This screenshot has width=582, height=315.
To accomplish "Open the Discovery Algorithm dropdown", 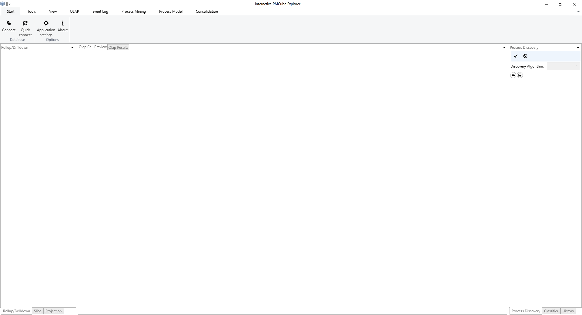I will pyautogui.click(x=577, y=66).
